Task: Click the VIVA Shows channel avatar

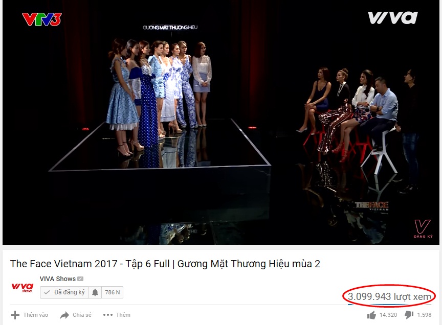Action: tap(23, 288)
